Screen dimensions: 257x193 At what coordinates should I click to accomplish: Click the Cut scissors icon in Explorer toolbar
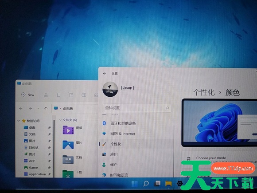click(46, 95)
